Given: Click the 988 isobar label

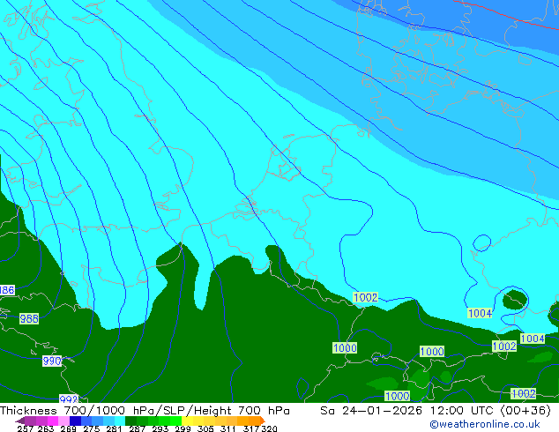Looking at the screenshot, I should coord(29,318).
